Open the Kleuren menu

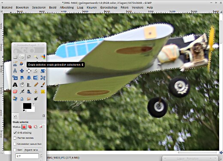pyautogui.click(x=92, y=7)
